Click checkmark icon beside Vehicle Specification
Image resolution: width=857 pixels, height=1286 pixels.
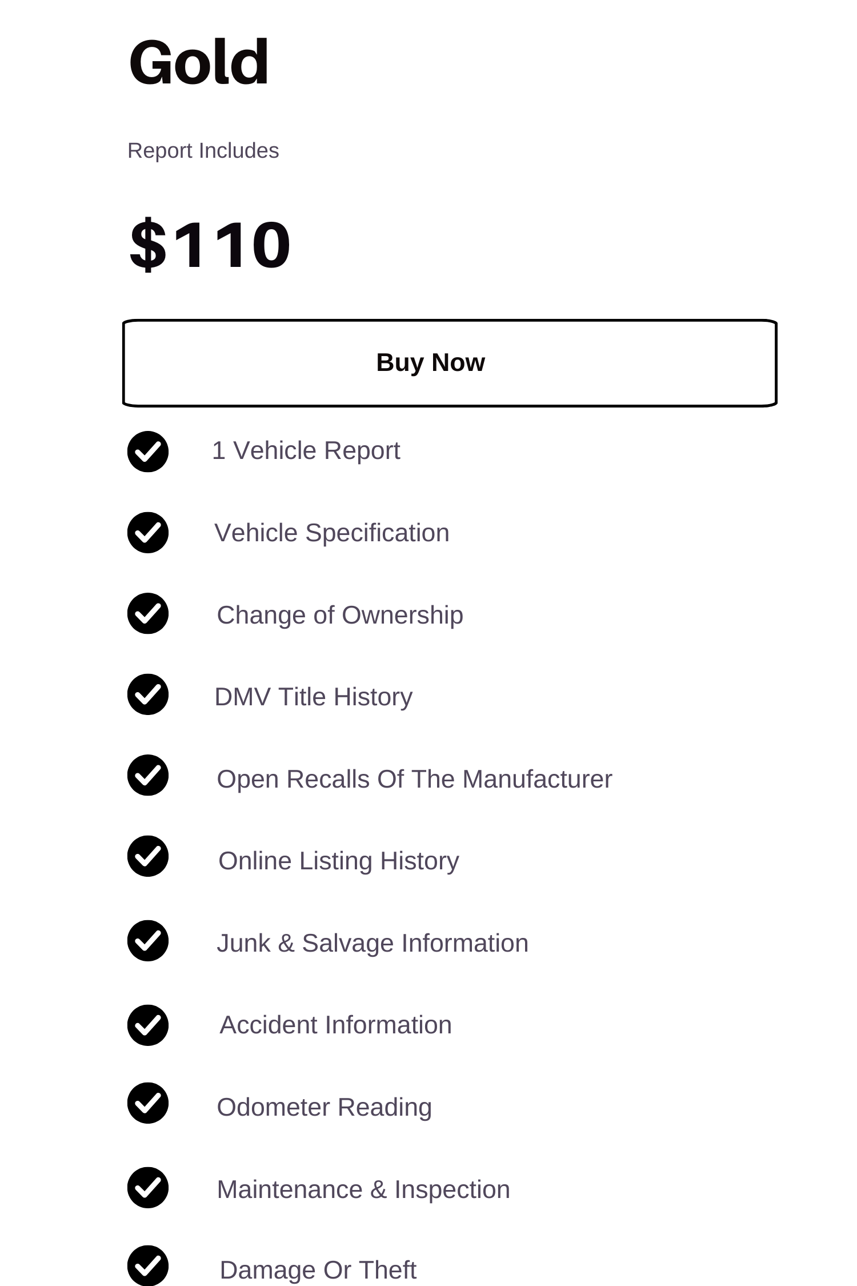pyautogui.click(x=148, y=533)
